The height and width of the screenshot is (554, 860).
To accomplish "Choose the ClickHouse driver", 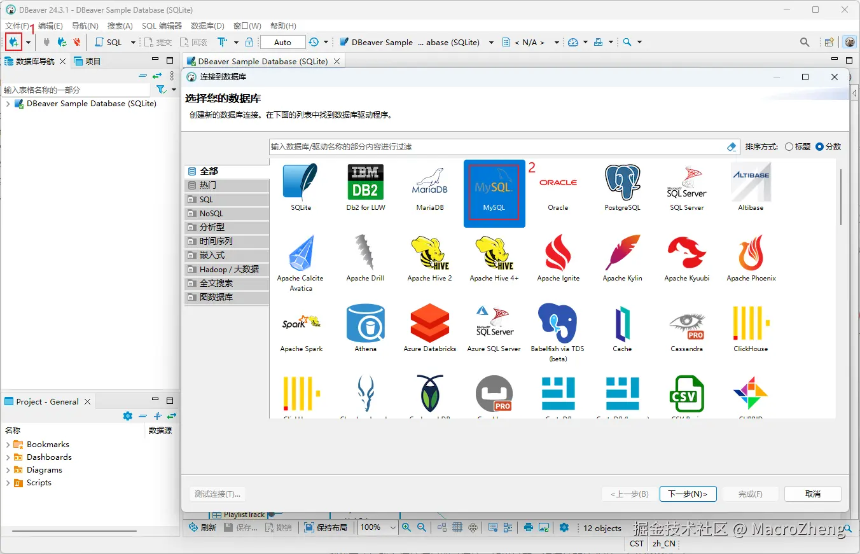I will click(x=751, y=329).
